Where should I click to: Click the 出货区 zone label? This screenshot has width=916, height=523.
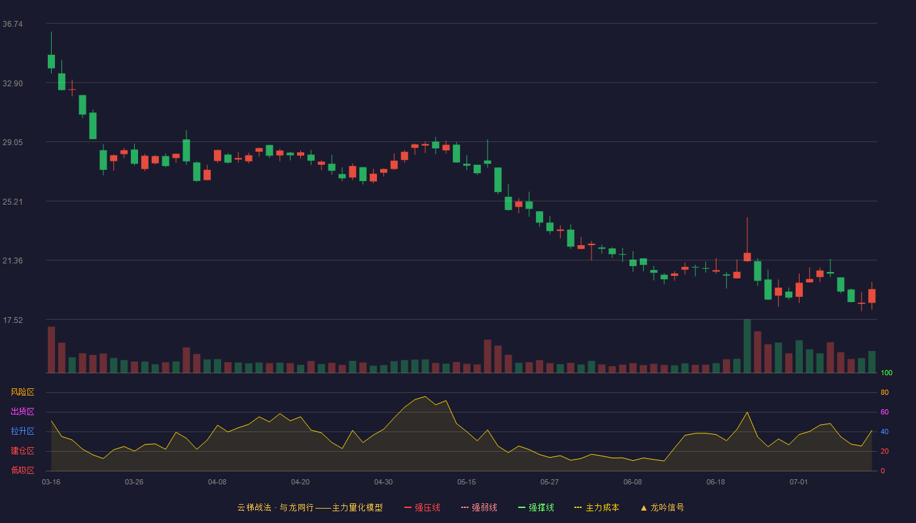22,412
